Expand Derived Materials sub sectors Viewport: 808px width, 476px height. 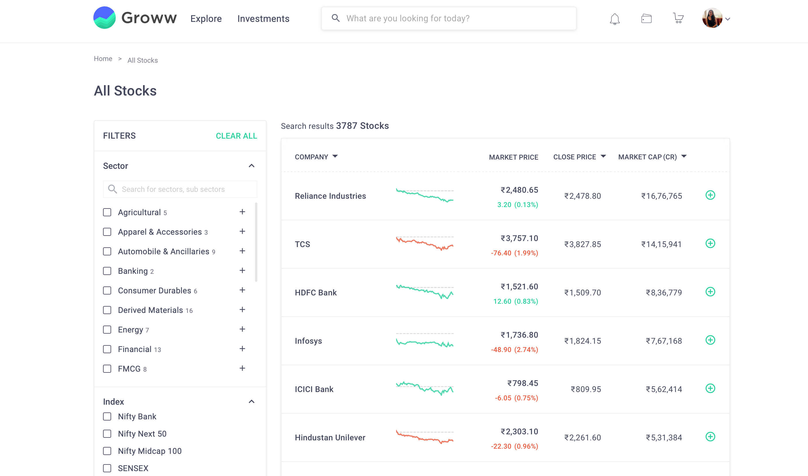click(x=242, y=309)
